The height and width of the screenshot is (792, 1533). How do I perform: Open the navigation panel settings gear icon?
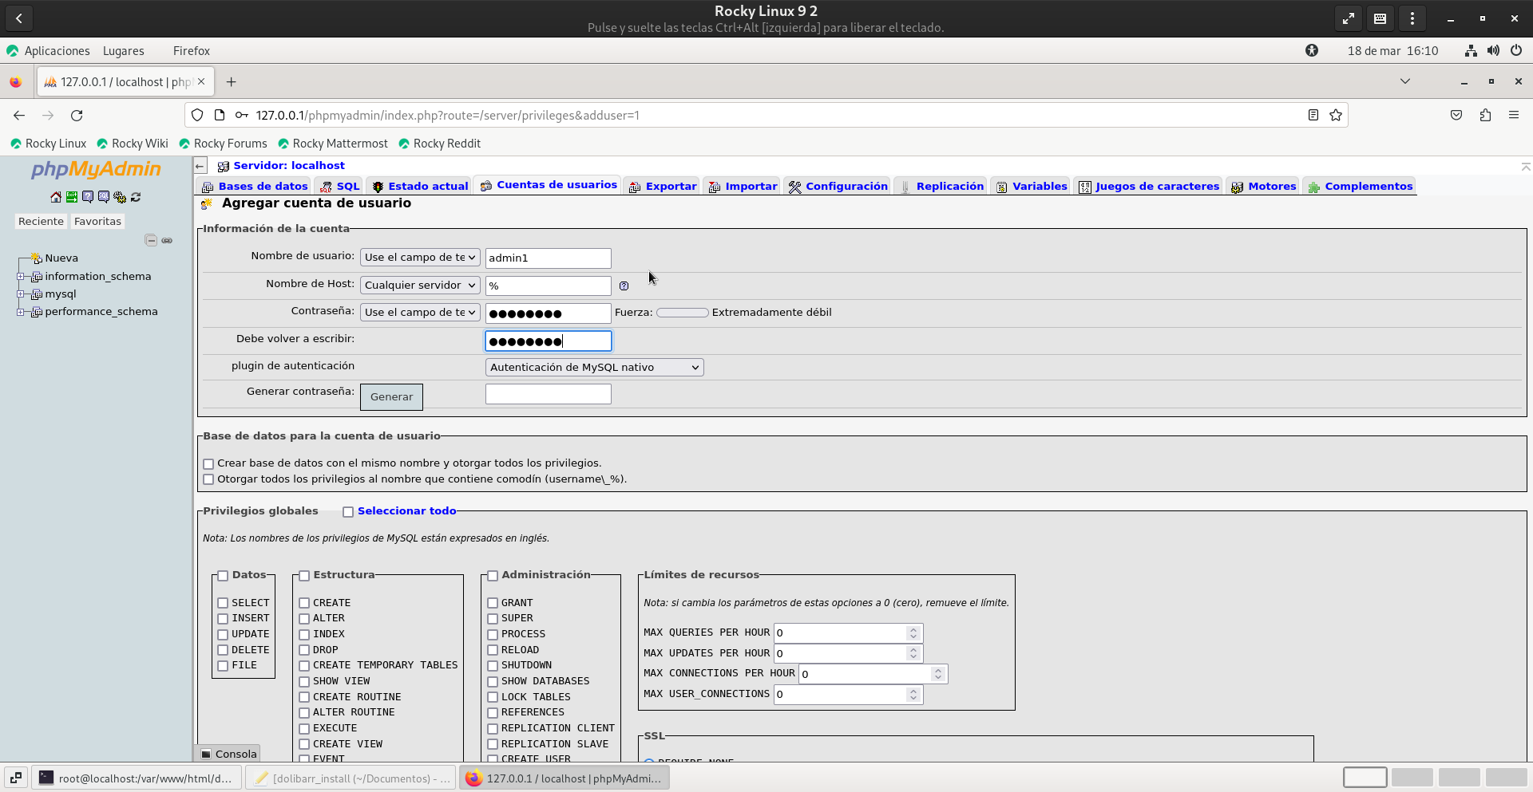click(120, 197)
